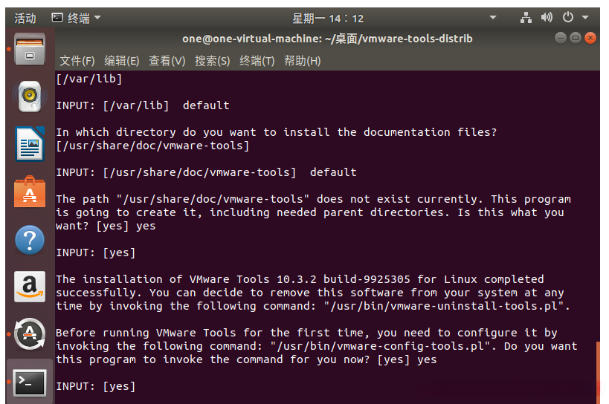Launch Rhythmbox music player from dock
Screen dimensions: 609x404
(30, 96)
